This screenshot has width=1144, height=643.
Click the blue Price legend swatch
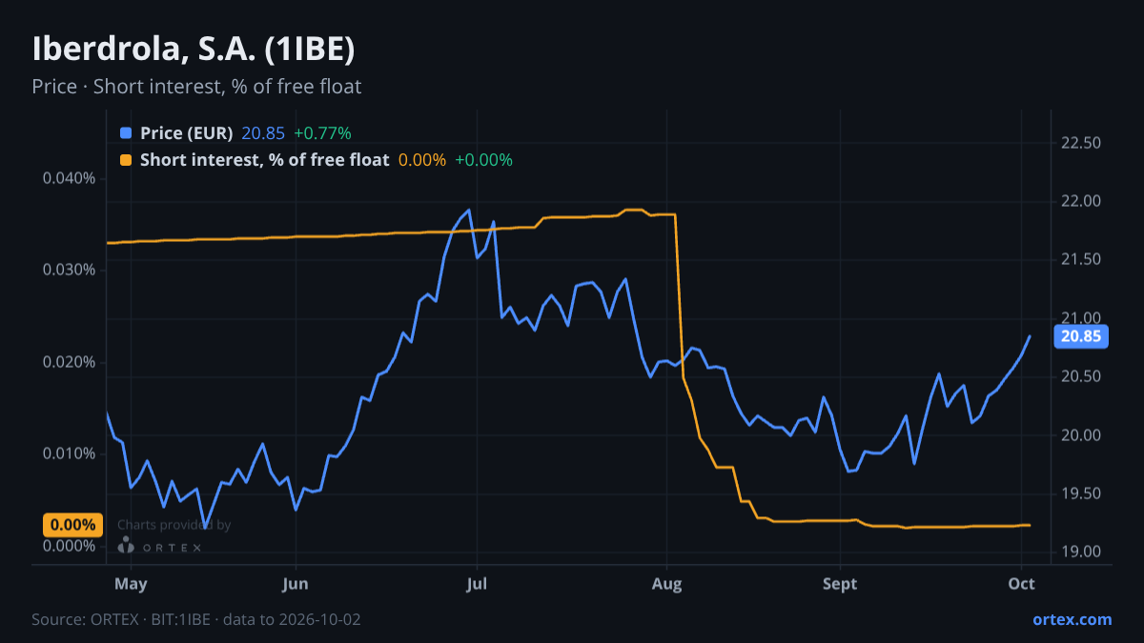[x=126, y=133]
